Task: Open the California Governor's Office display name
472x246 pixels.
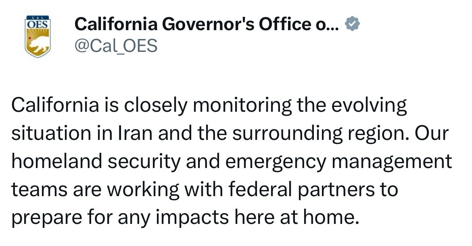Action: [x=193, y=25]
